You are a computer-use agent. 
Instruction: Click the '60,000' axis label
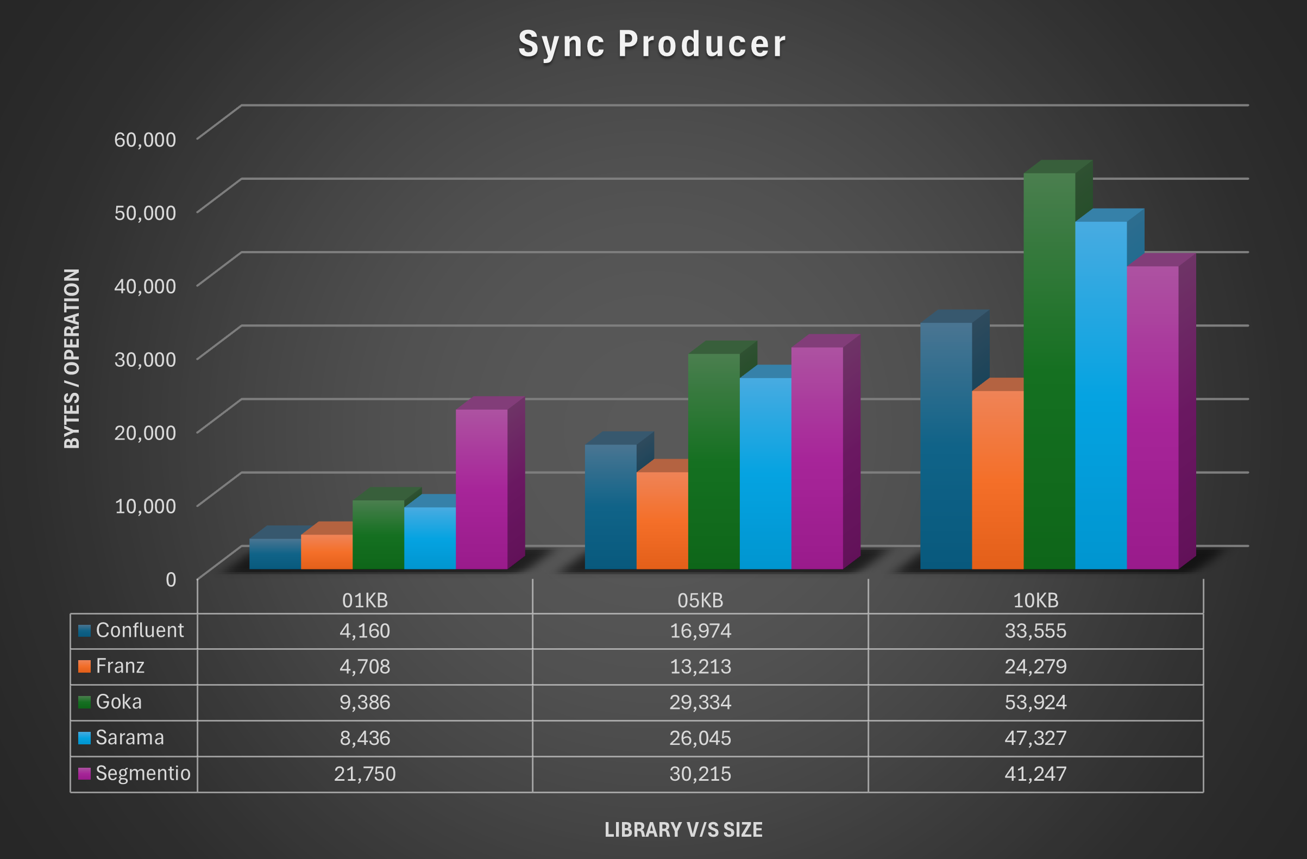click(145, 140)
